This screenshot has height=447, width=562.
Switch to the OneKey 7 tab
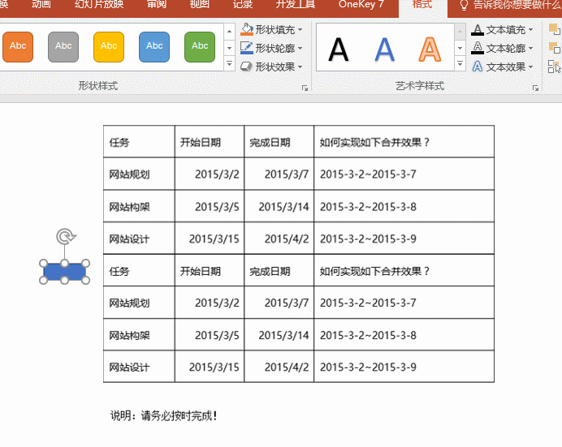tap(361, 4)
